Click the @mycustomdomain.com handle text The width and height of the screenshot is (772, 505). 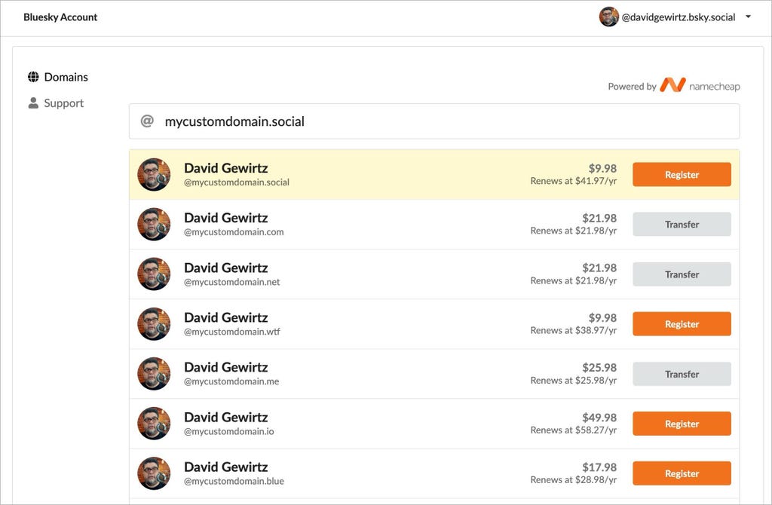pos(234,232)
